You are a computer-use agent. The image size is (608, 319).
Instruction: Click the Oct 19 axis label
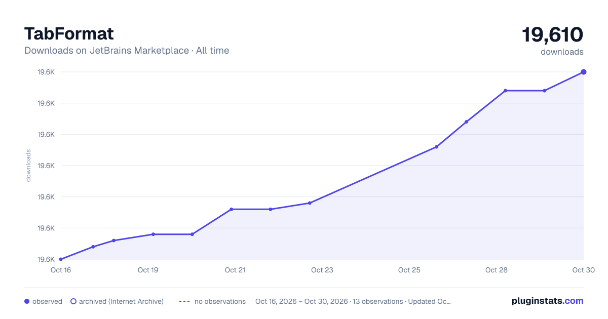[148, 270]
